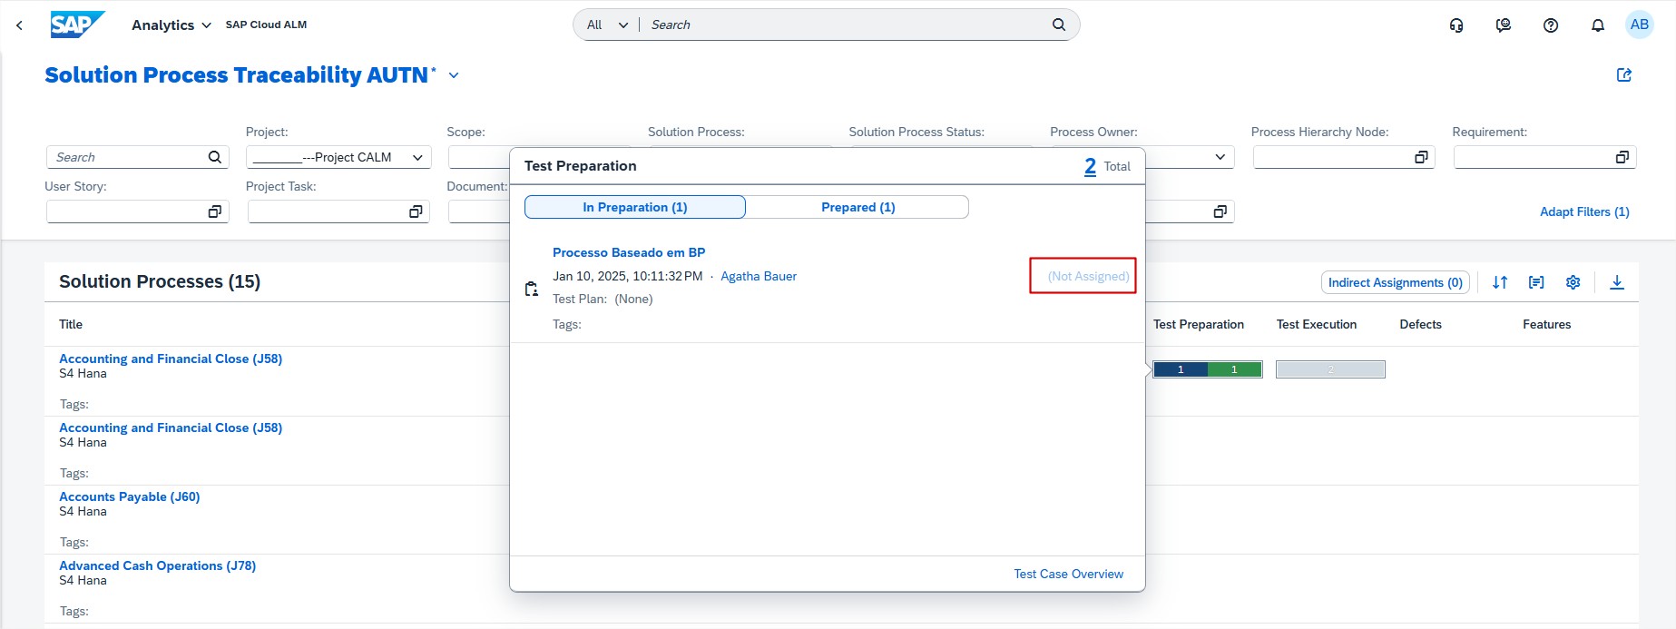Viewport: 1676px width, 629px height.
Task: Open the notifications bell
Action: point(1597,25)
